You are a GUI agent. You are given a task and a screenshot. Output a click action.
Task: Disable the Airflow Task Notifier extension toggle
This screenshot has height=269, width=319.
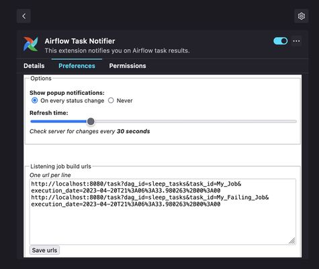(x=281, y=41)
